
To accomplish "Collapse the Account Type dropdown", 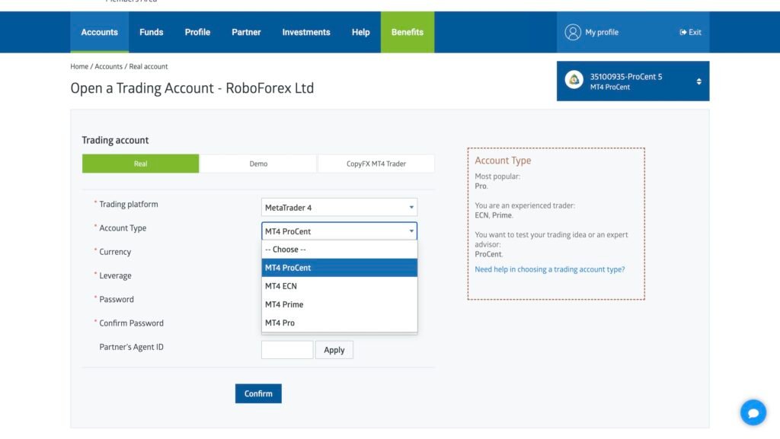I will (339, 231).
